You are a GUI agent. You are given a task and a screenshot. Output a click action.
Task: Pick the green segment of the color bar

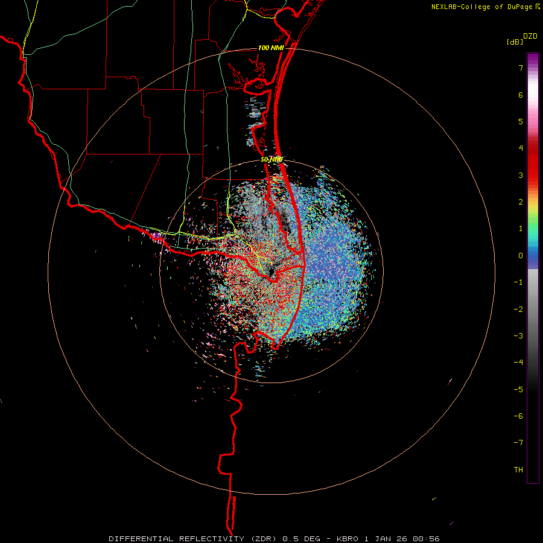(533, 221)
